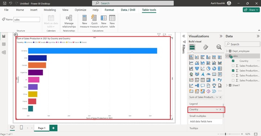
Task: Pick the donut chart visual
Action: pyautogui.click(x=214, y=69)
